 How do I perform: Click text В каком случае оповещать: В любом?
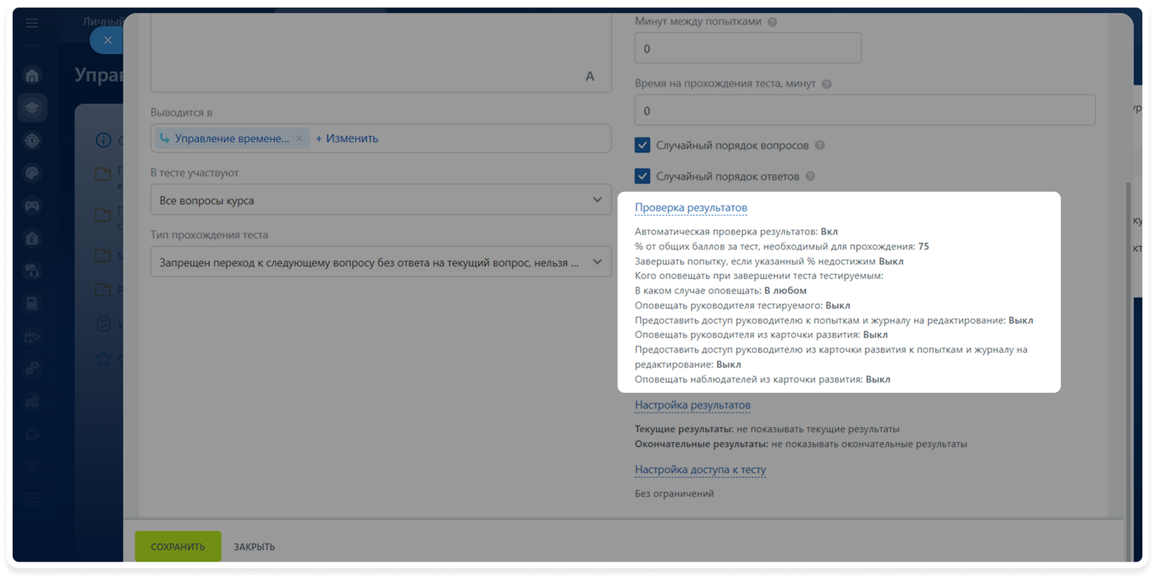pos(720,291)
